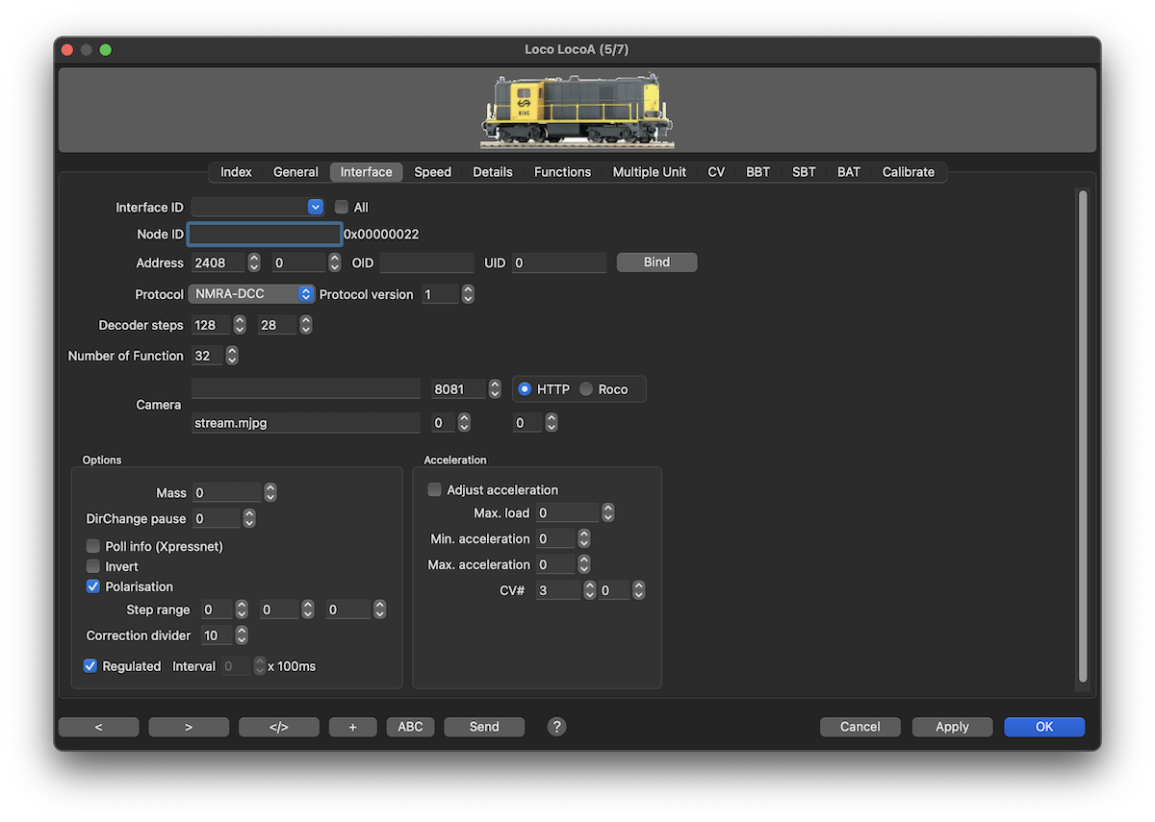Click the Bind button
The height and width of the screenshot is (822, 1155).
tap(656, 262)
